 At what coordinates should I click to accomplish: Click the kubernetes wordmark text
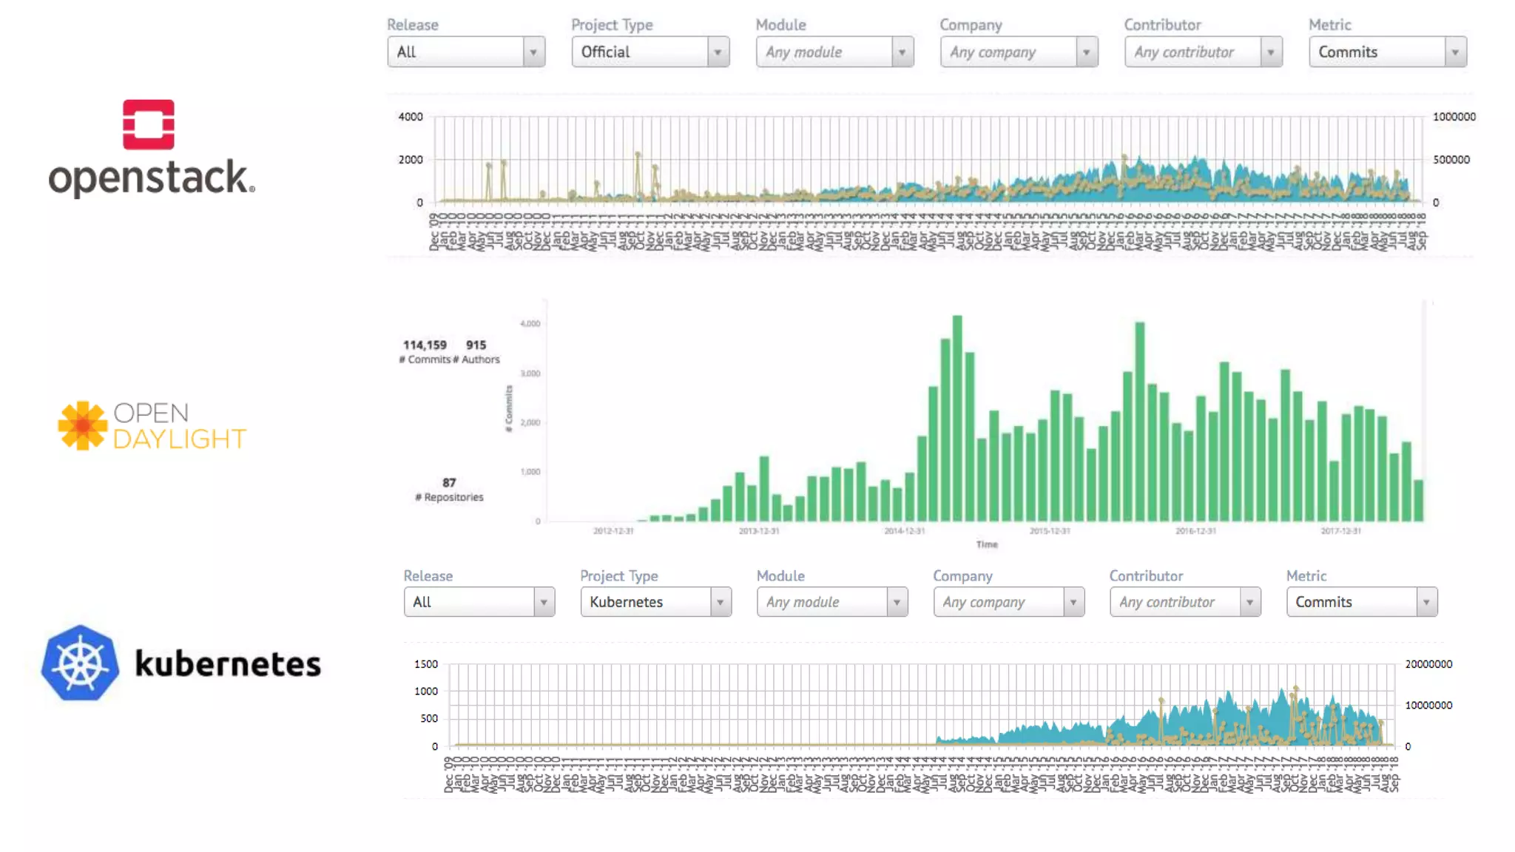[x=228, y=663]
